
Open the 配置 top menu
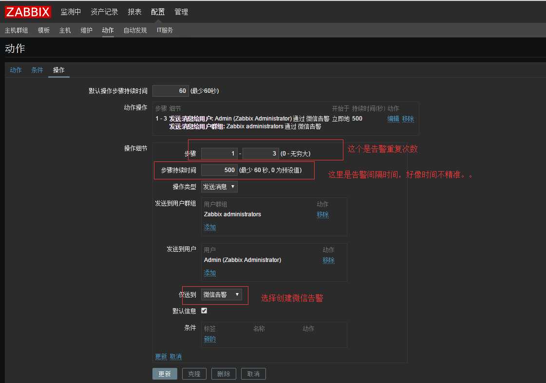(158, 12)
